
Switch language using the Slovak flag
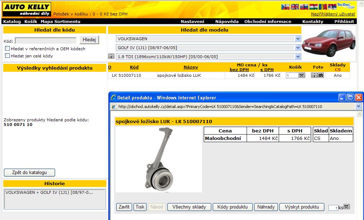click(x=304, y=7)
